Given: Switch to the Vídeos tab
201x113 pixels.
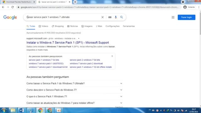Looking at the screenshot, I should click(x=43, y=26).
